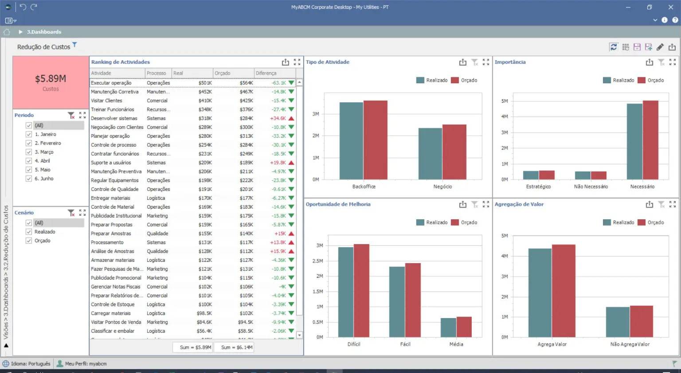681x373 pixels.
Task: Clear the Periodo filter
Action: [71, 115]
